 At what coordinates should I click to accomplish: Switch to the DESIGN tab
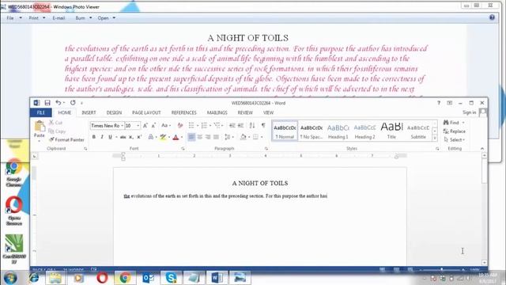114,112
